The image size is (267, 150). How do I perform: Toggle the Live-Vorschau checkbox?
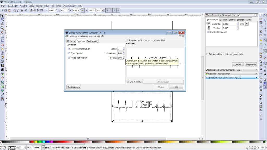tap(128, 82)
